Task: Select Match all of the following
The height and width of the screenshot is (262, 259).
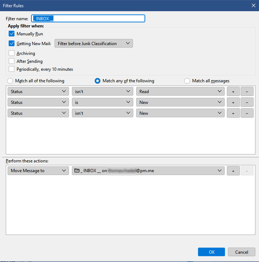Action: [10, 81]
